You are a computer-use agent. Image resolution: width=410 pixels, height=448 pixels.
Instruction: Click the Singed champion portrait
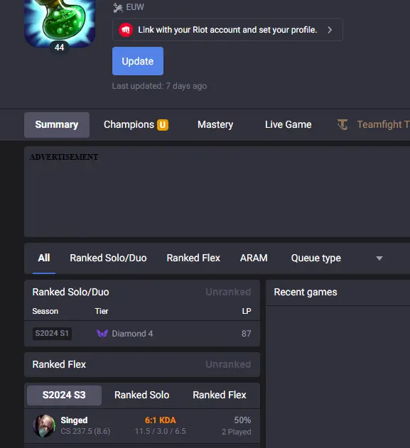(44, 426)
